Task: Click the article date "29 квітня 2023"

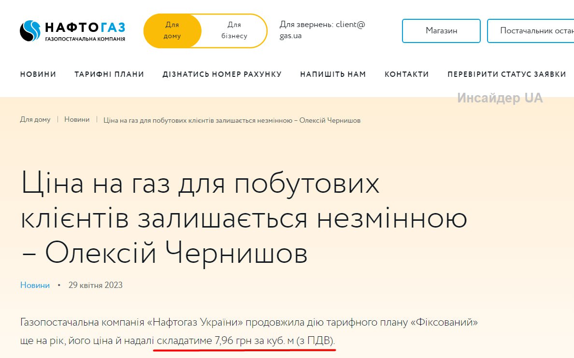Action: (x=96, y=285)
